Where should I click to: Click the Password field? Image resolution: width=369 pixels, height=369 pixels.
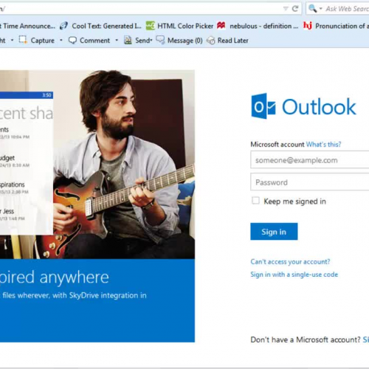(x=310, y=182)
